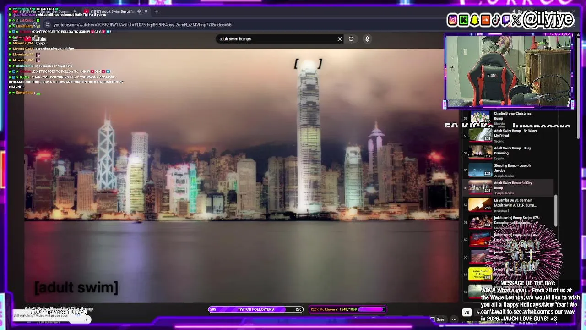
Task: Click the bracket logo atop the video
Action: (x=308, y=64)
